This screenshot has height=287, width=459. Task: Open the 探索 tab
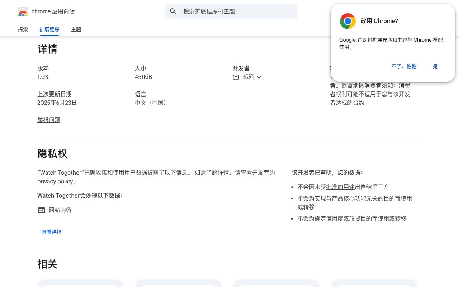coord(23,29)
